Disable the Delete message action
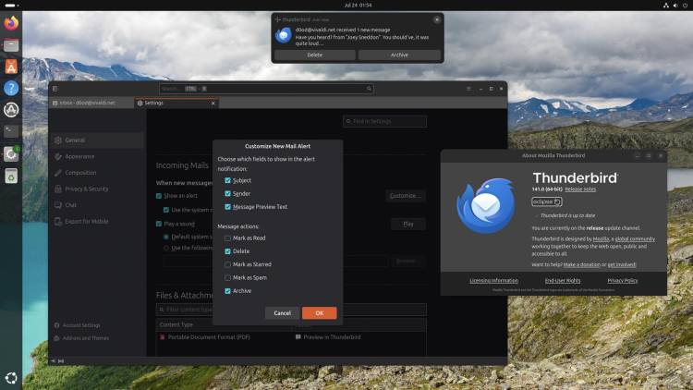Screen dimensions: 693x390 [227, 251]
